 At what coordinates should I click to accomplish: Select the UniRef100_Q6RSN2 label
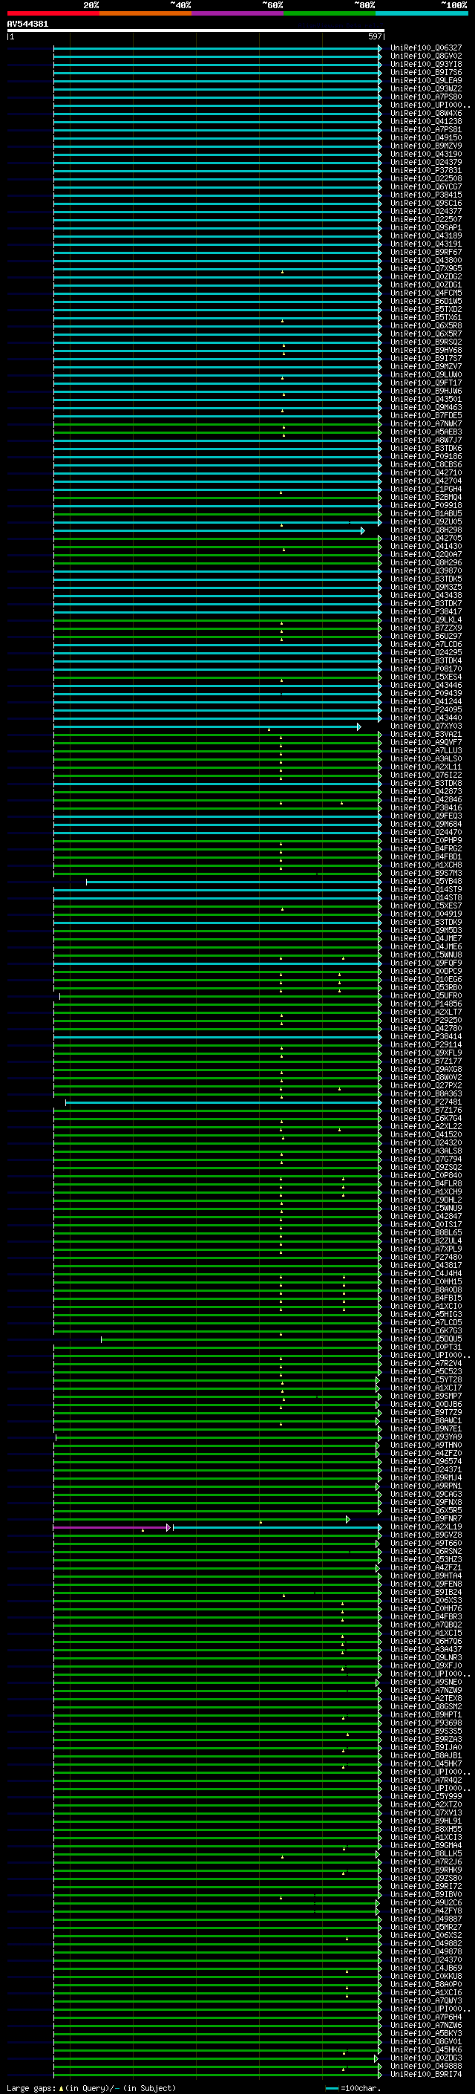click(426, 1552)
